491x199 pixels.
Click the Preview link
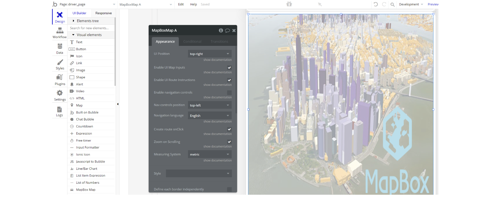[x=433, y=4]
